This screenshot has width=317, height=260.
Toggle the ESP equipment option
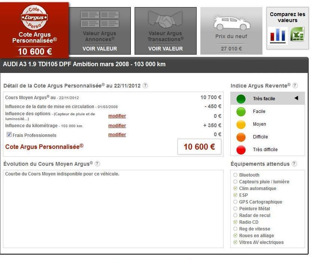pos(235,195)
